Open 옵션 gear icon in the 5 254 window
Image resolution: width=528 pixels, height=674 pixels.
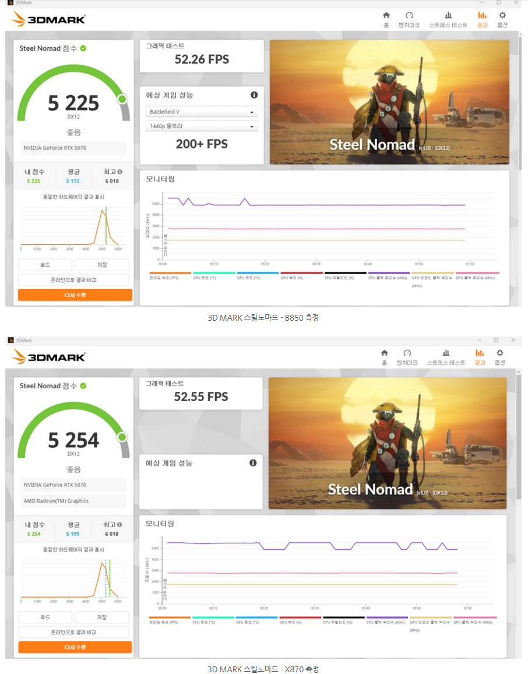[x=499, y=353]
